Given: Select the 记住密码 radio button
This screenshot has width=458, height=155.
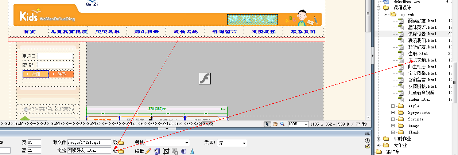Looking at the screenshot, I should (26, 109).
